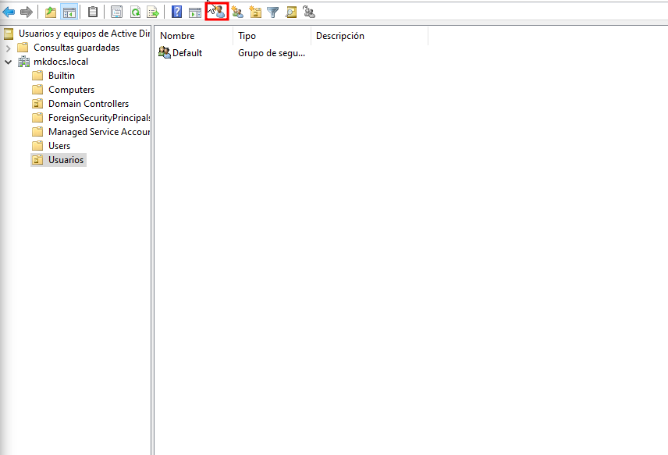The width and height of the screenshot is (668, 455).
Task: Create a new organizational unit via toolbar
Action: [x=255, y=12]
